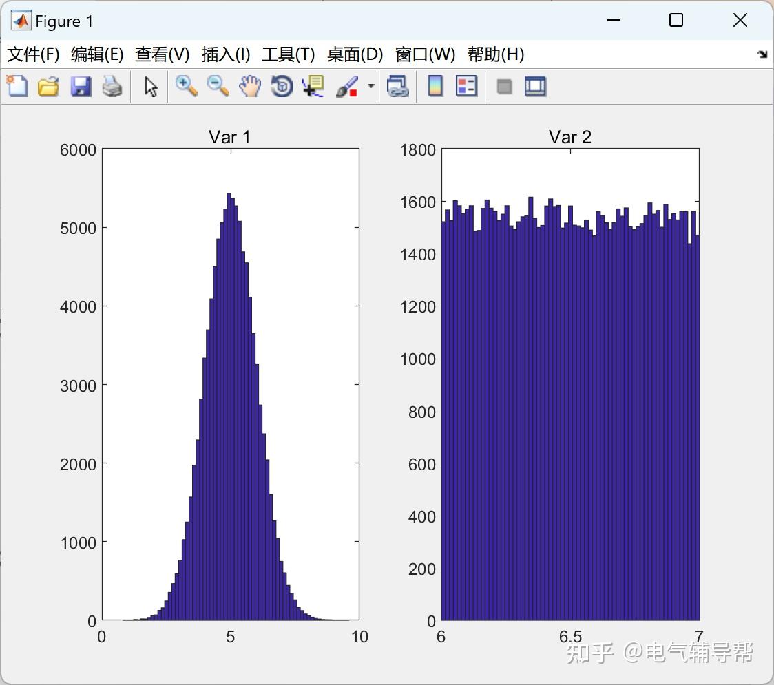Click the Link Plot toolbar icon
The width and height of the screenshot is (774, 685).
[x=398, y=86]
